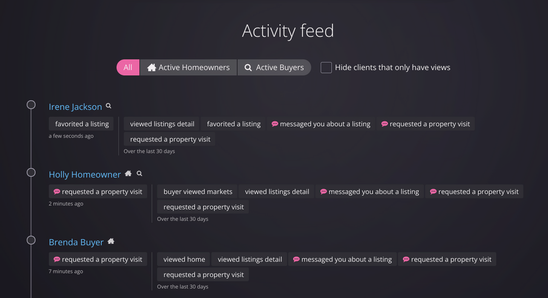Screen dimensions: 548x298
Task: Click Irene's 'favorited a listing' chip
Action: [81, 123]
